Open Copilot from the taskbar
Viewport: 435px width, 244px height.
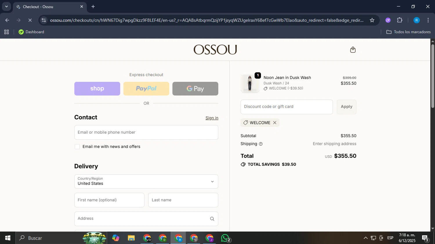pyautogui.click(x=116, y=238)
